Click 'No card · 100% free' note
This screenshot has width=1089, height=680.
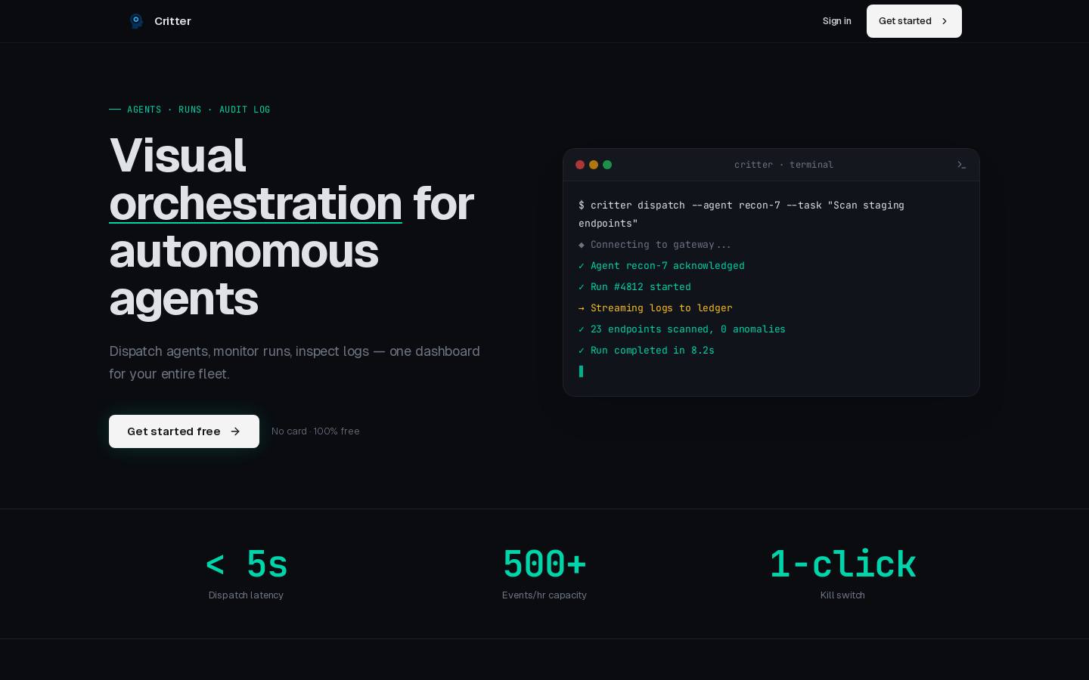point(315,431)
